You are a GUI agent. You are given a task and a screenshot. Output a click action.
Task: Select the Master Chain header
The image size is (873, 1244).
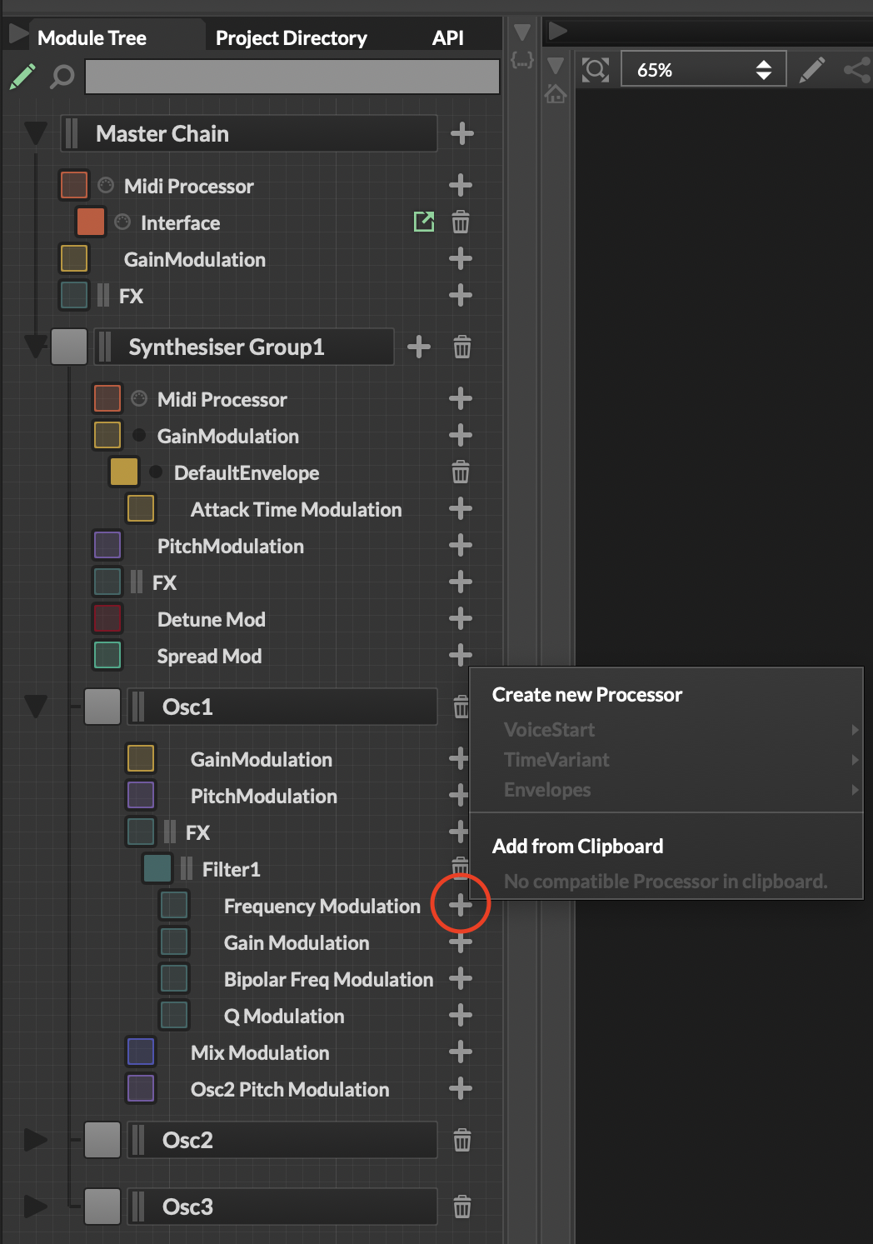(x=250, y=133)
